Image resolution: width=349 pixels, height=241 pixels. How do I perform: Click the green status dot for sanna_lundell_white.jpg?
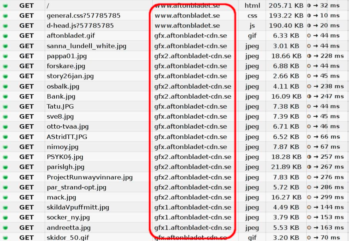(5, 46)
